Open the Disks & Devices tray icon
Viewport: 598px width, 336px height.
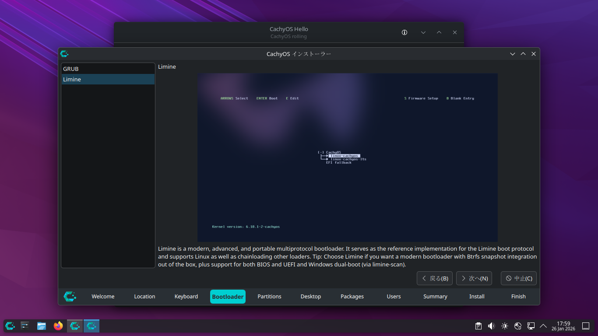518,326
